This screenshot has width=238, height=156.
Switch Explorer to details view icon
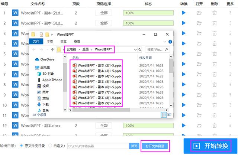click(x=164, y=115)
